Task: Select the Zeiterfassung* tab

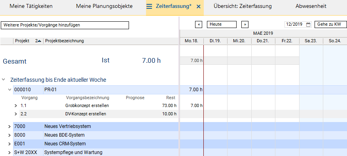Action: (x=174, y=6)
